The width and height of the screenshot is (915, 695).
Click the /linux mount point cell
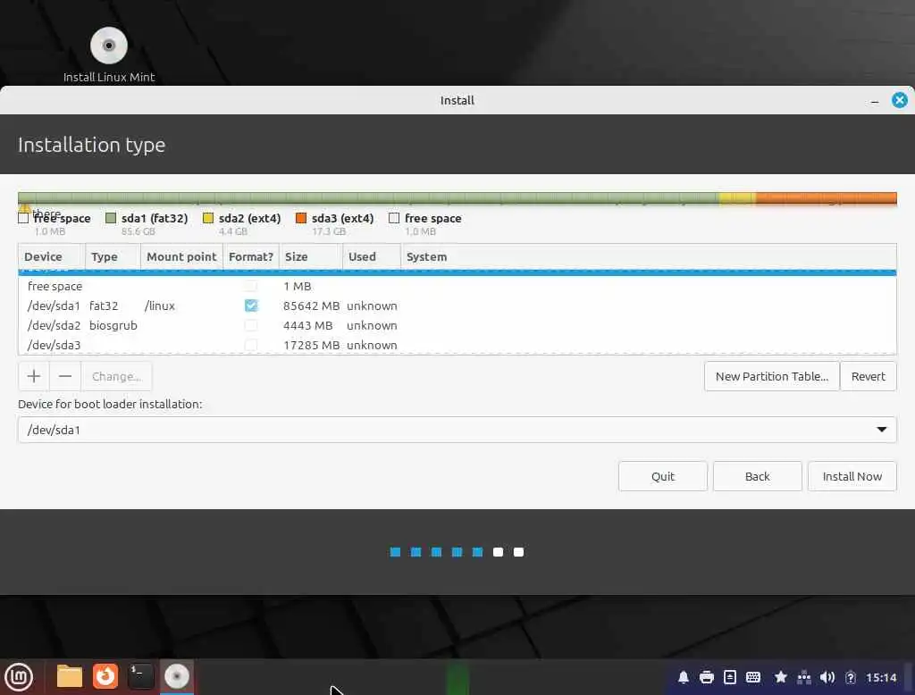click(x=159, y=306)
